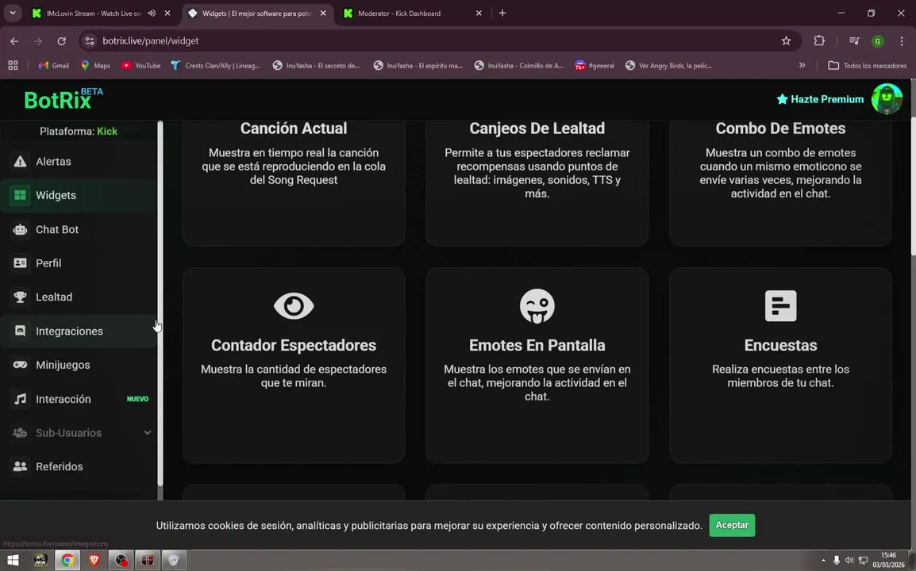This screenshot has width=916, height=571.
Task: Open Chrome from the taskbar
Action: pyautogui.click(x=67, y=561)
